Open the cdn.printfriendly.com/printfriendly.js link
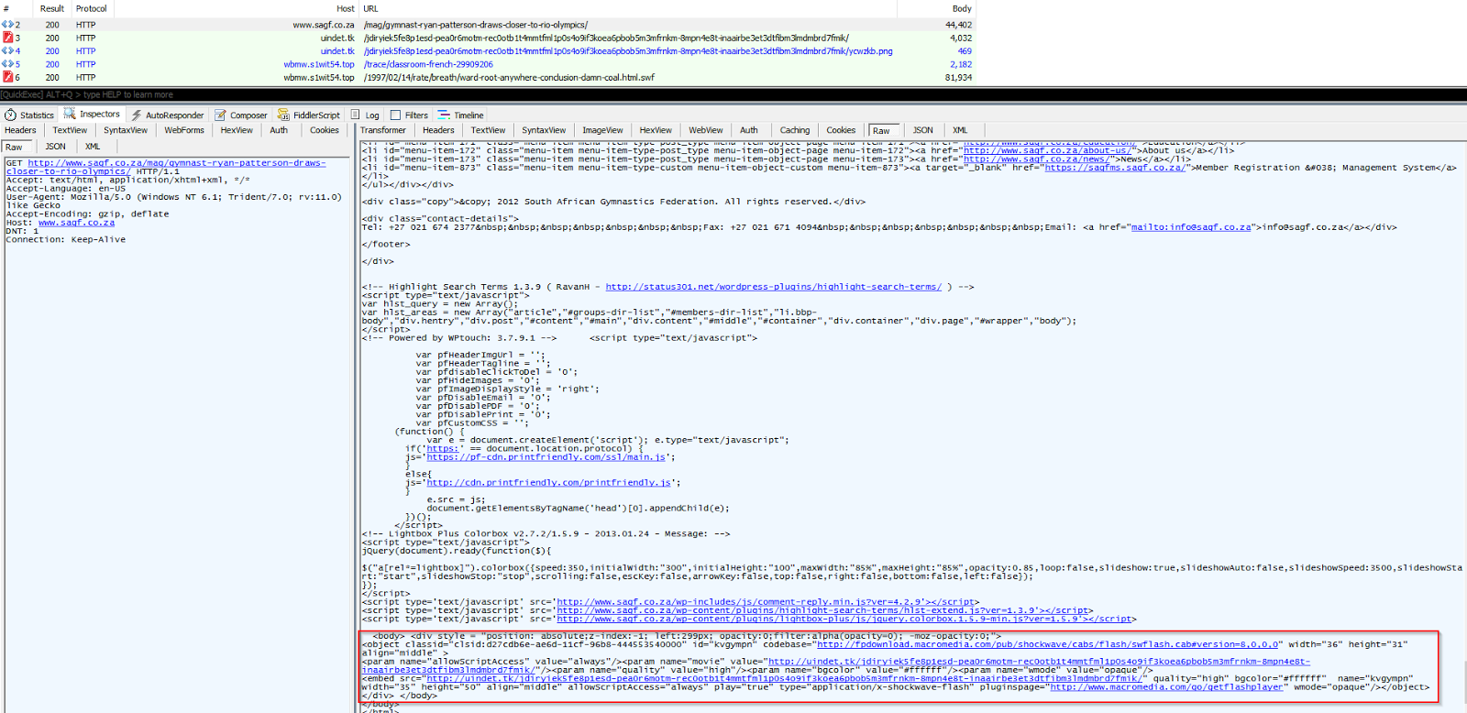 pyautogui.click(x=548, y=483)
